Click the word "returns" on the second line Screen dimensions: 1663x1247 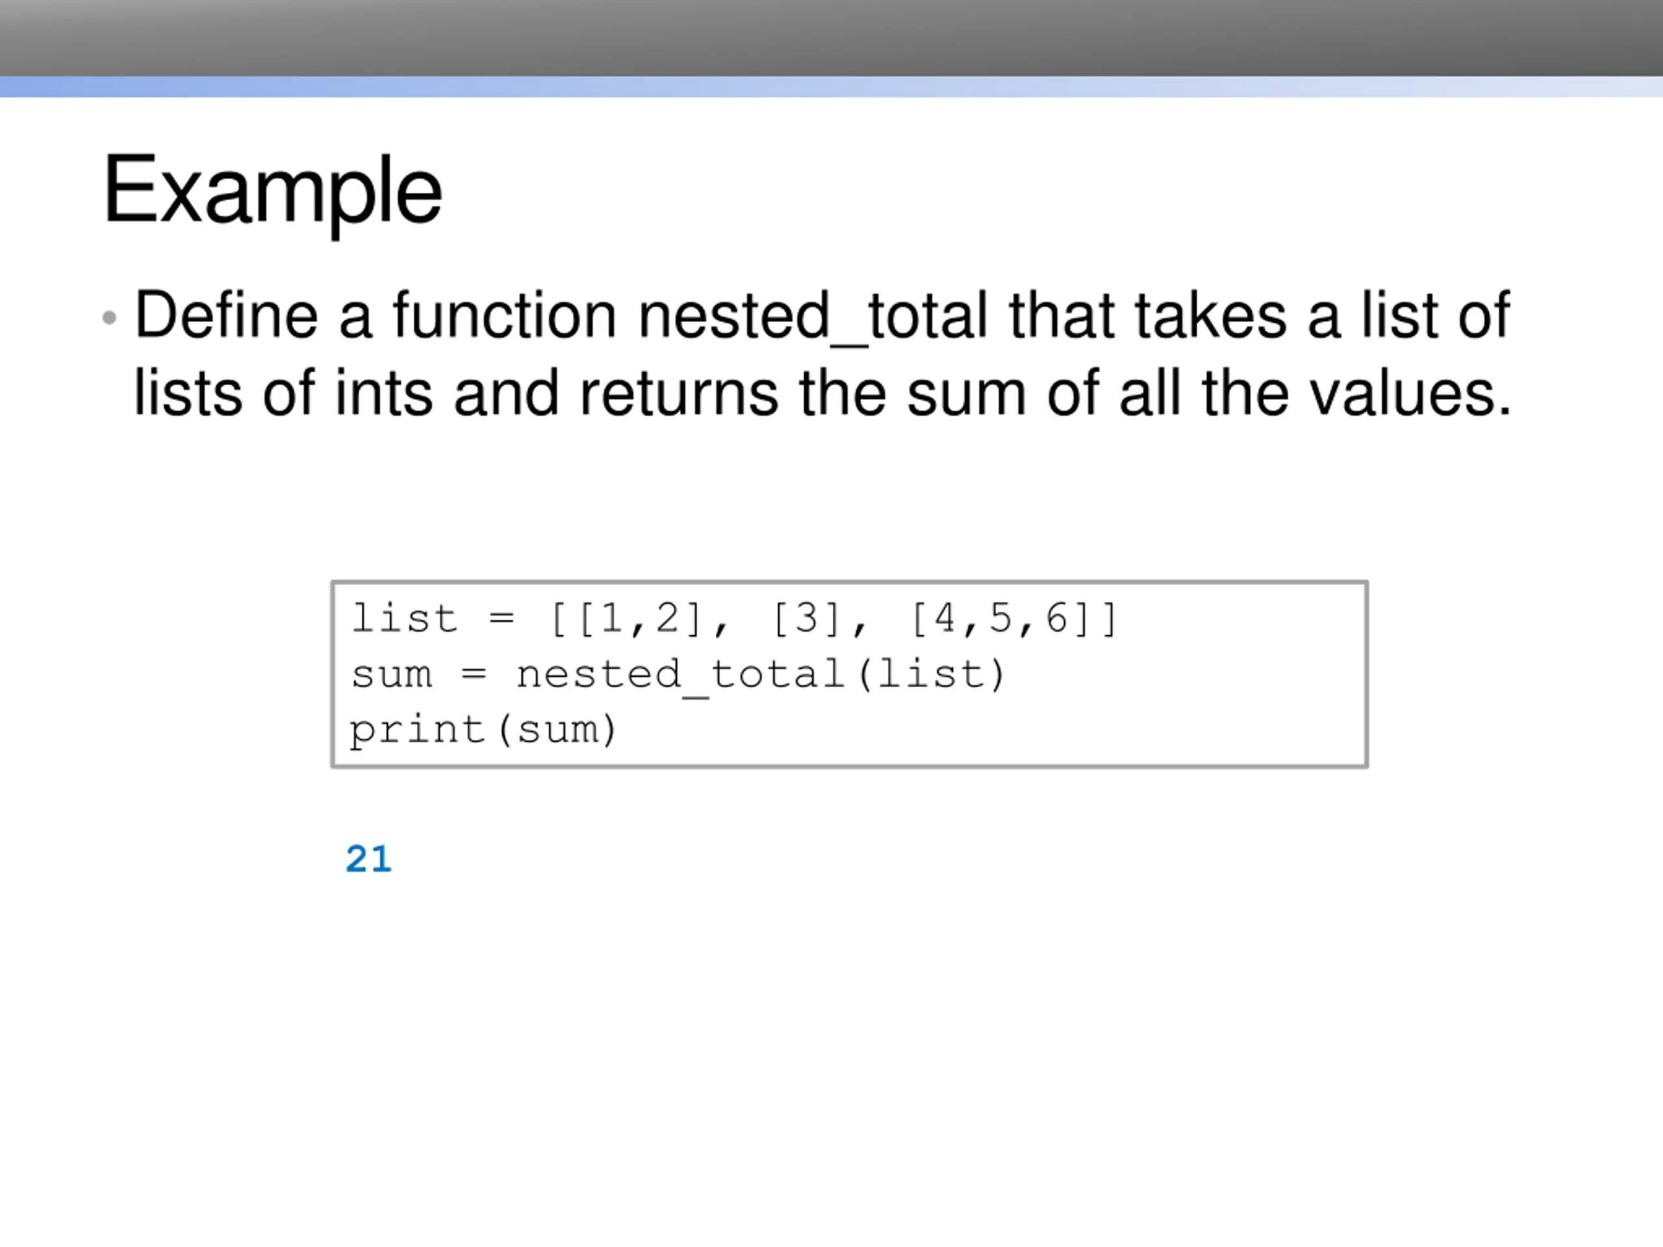[x=678, y=394]
